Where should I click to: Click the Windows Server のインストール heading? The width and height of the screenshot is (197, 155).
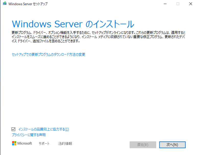coord(73,24)
